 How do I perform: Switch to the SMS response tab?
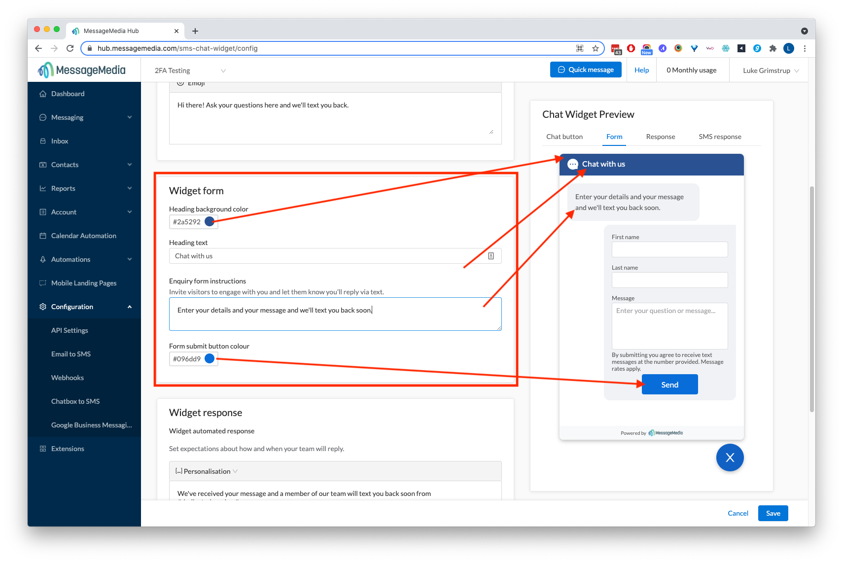coord(720,137)
